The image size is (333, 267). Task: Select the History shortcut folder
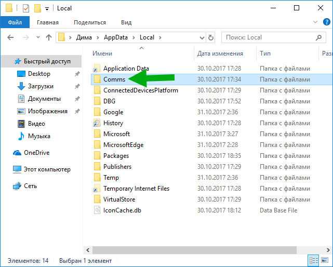click(x=113, y=123)
